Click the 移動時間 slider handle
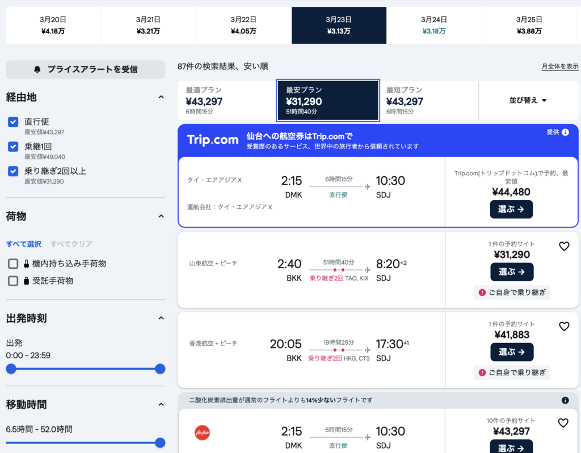 [x=160, y=443]
